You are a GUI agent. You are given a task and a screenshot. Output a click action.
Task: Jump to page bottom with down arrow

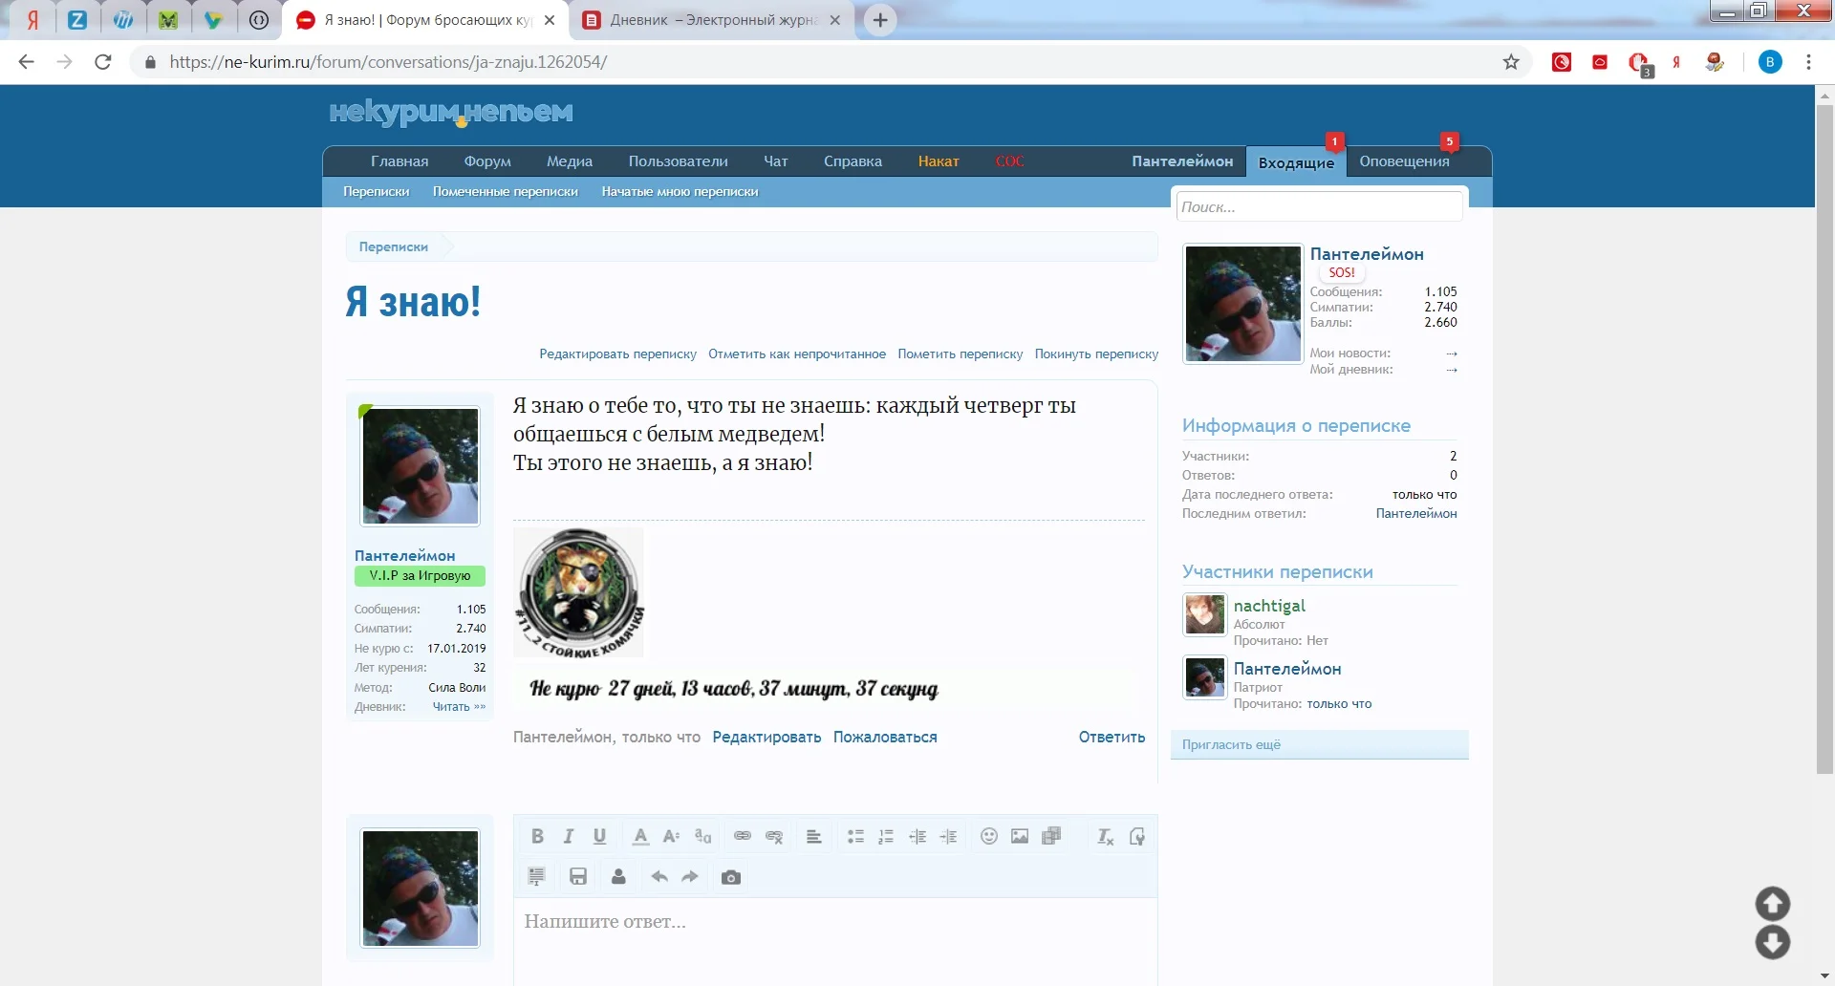1773,943
